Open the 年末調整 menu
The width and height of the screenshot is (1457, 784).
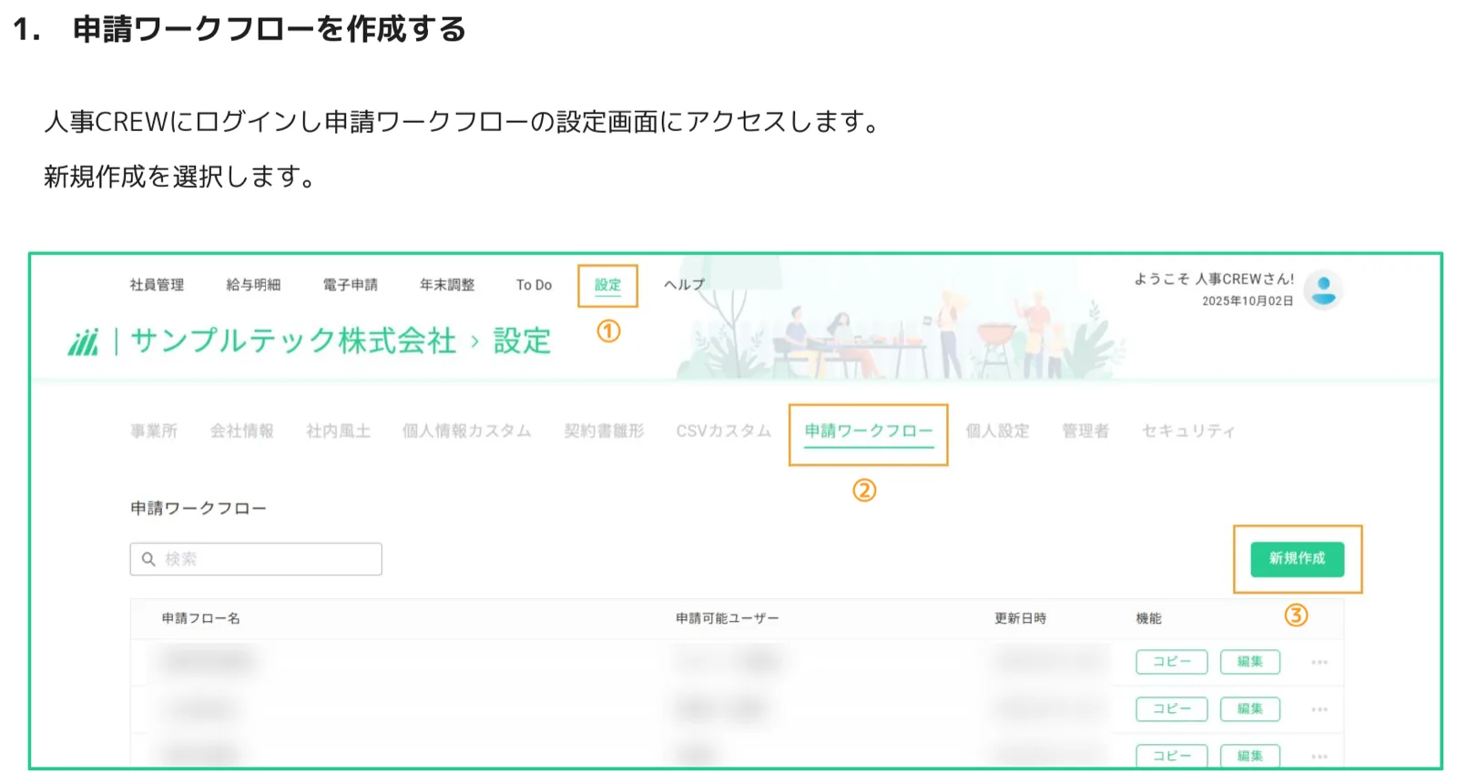click(447, 285)
